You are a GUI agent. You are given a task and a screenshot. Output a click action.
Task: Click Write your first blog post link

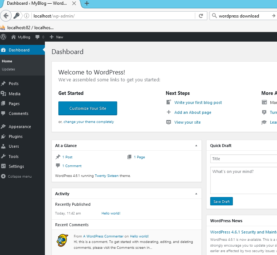pyautogui.click(x=198, y=103)
